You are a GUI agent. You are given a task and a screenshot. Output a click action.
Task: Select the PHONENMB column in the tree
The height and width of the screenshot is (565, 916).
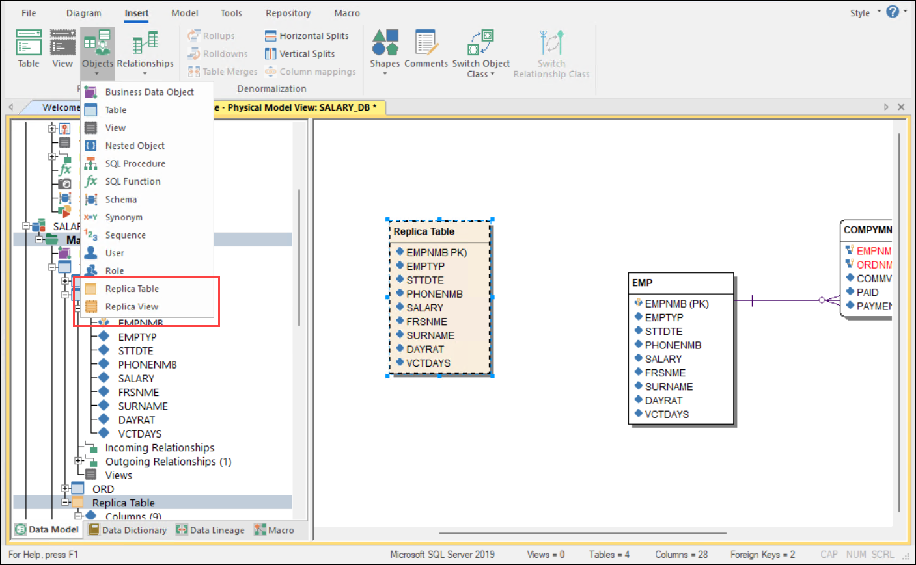click(147, 365)
